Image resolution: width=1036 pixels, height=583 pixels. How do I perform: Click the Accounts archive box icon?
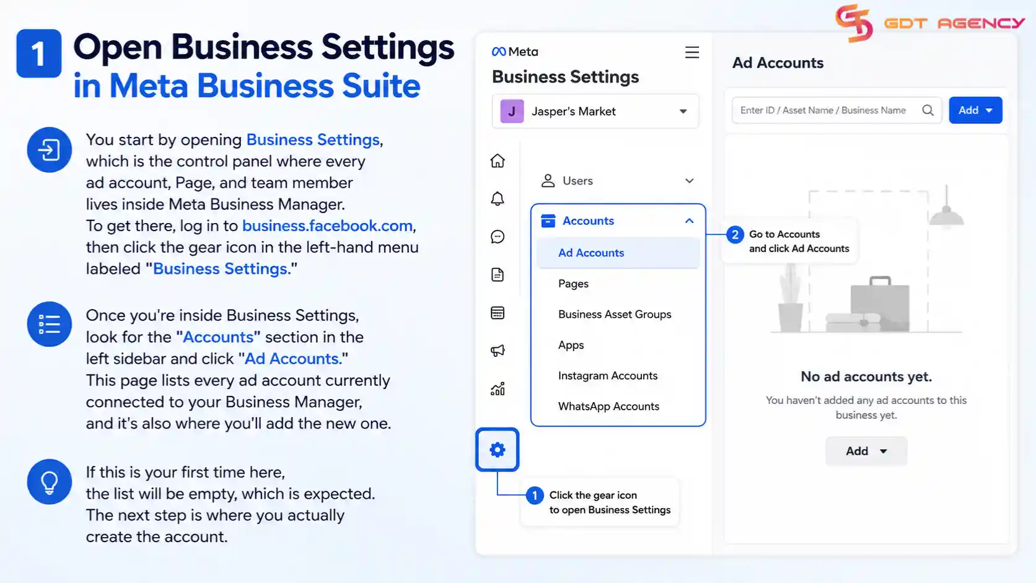[548, 221]
